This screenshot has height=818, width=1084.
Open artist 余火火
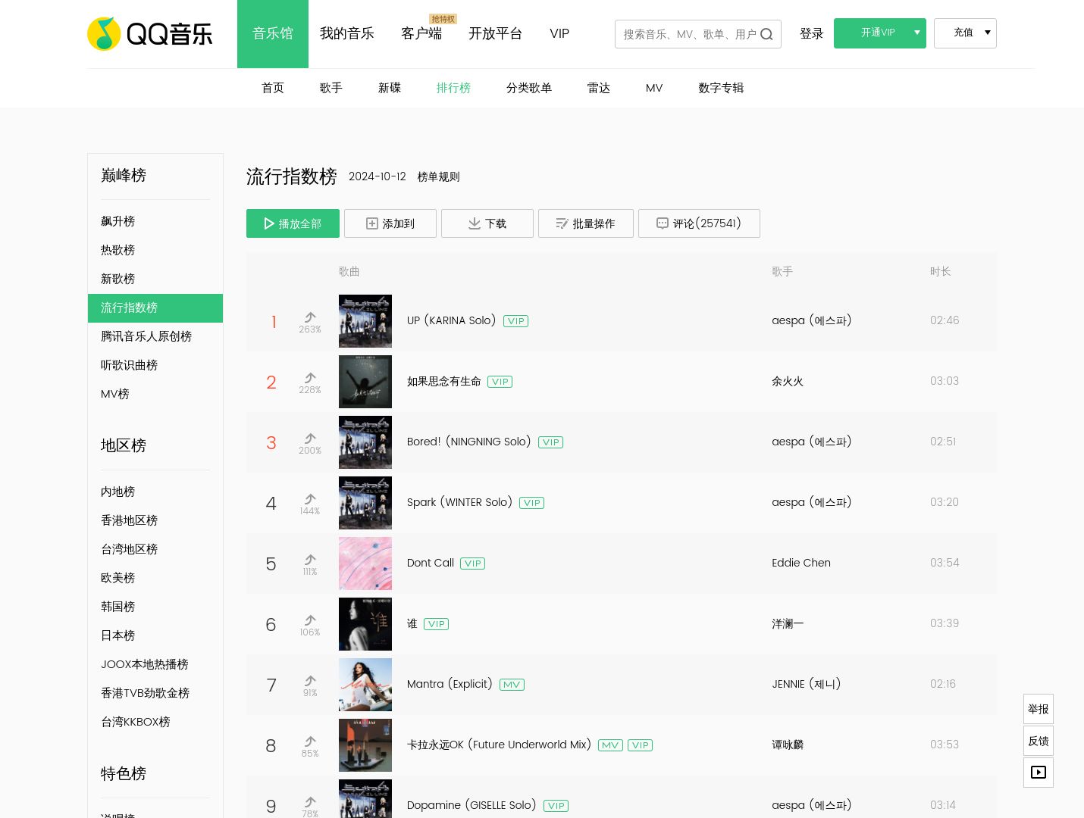pyautogui.click(x=788, y=381)
